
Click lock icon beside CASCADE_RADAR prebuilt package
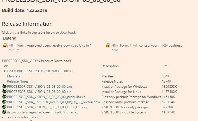point(4,102)
